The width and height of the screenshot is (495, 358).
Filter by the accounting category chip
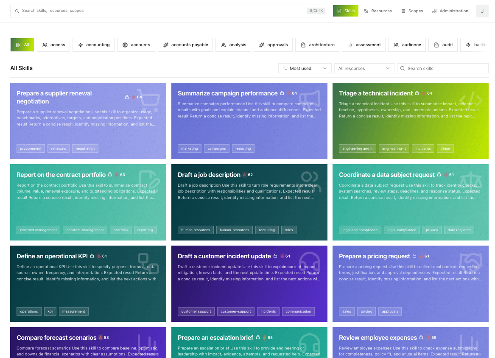pos(93,45)
